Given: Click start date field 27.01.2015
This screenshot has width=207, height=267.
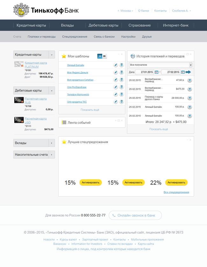Looking at the screenshot, I should [145, 72].
